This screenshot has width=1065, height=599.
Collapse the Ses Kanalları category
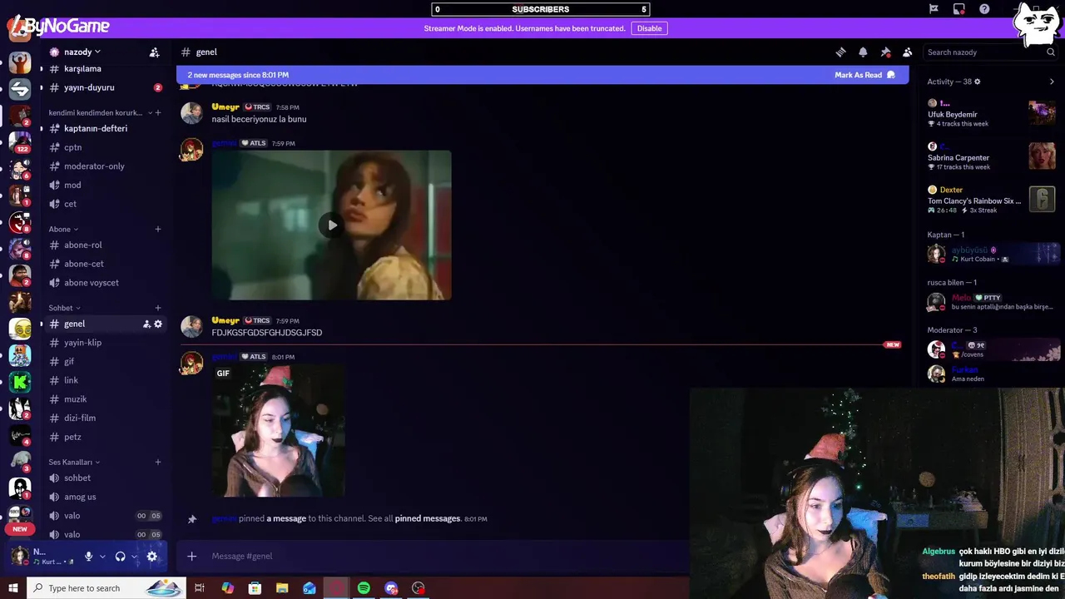point(74,462)
